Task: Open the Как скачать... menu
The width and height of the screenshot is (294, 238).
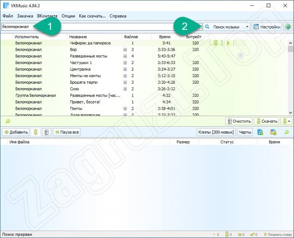Action: pyautogui.click(x=92, y=16)
